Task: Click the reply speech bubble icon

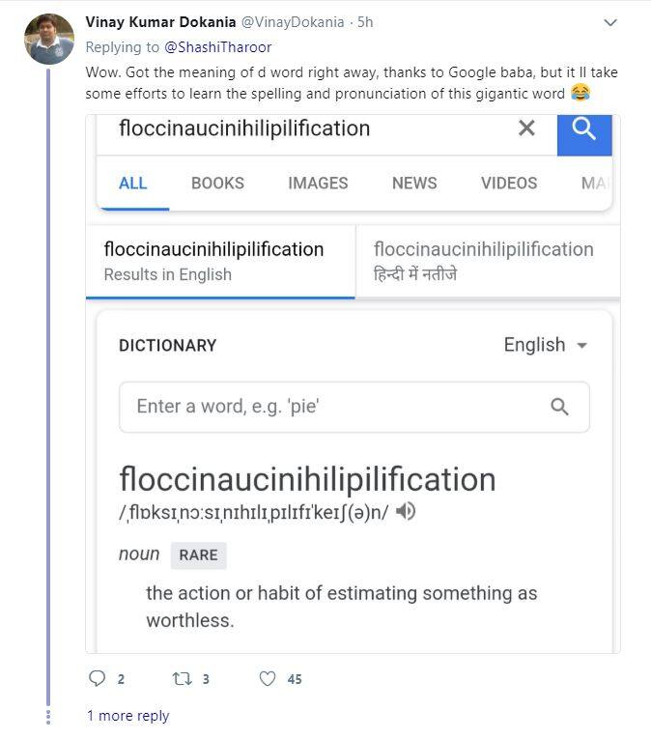Action: pos(97,679)
